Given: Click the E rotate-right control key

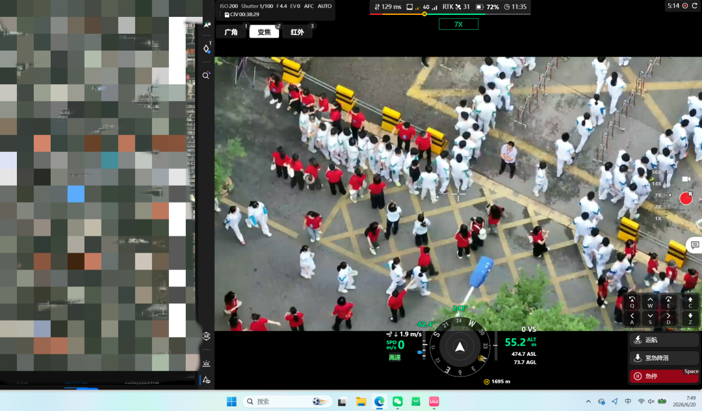Looking at the screenshot, I should pos(668,303).
